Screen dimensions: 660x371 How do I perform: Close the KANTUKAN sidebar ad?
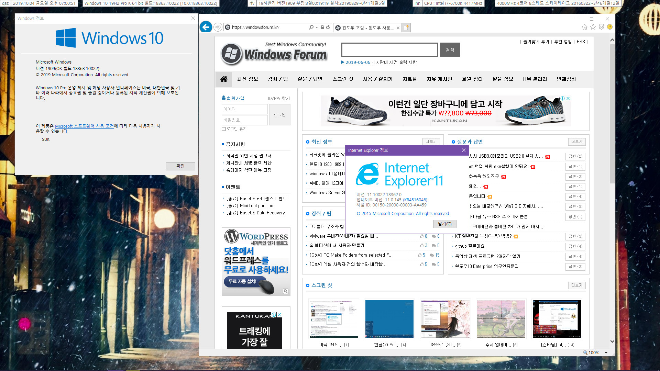[279, 315]
